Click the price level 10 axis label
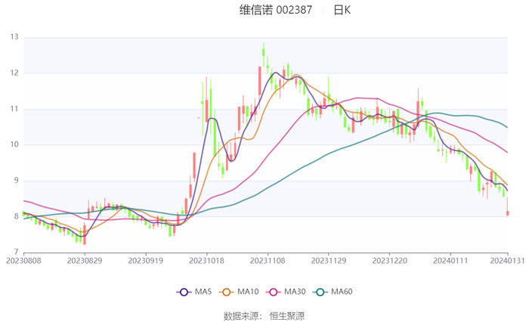 pyautogui.click(x=14, y=144)
